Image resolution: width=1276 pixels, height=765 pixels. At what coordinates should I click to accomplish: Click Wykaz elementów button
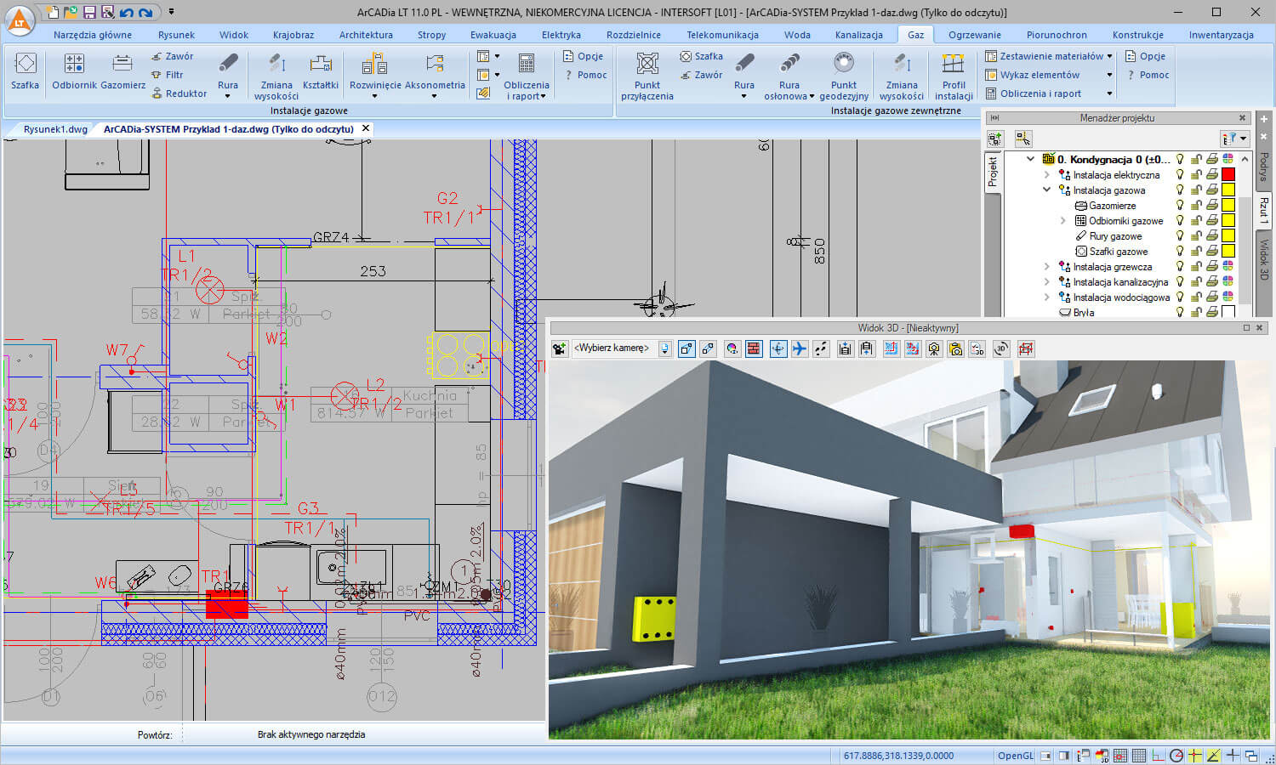1032,75
